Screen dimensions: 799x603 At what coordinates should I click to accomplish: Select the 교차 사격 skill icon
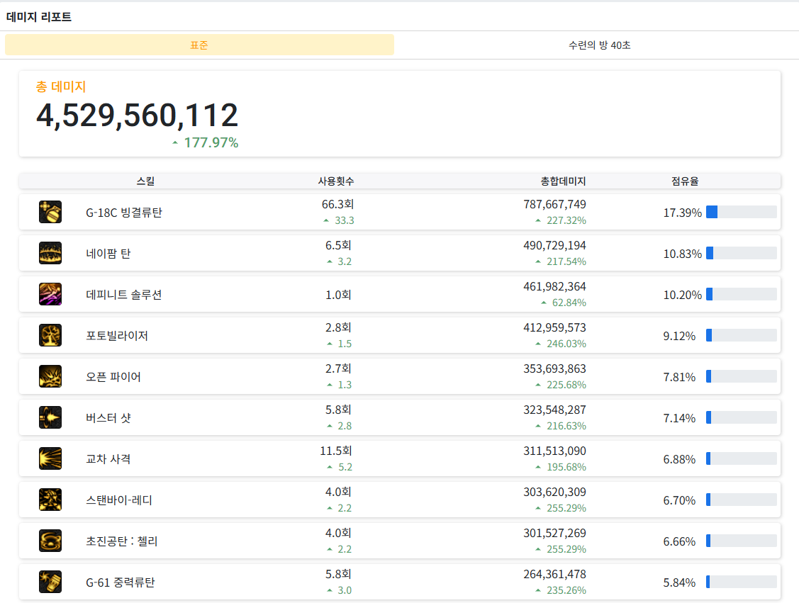coord(50,458)
